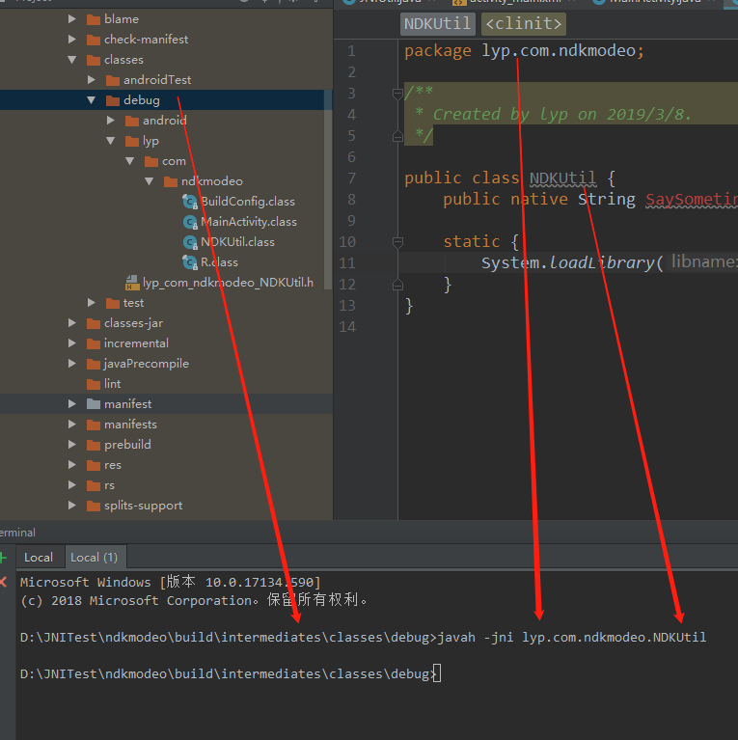Expand the check-manifest folder arrow

[72, 40]
